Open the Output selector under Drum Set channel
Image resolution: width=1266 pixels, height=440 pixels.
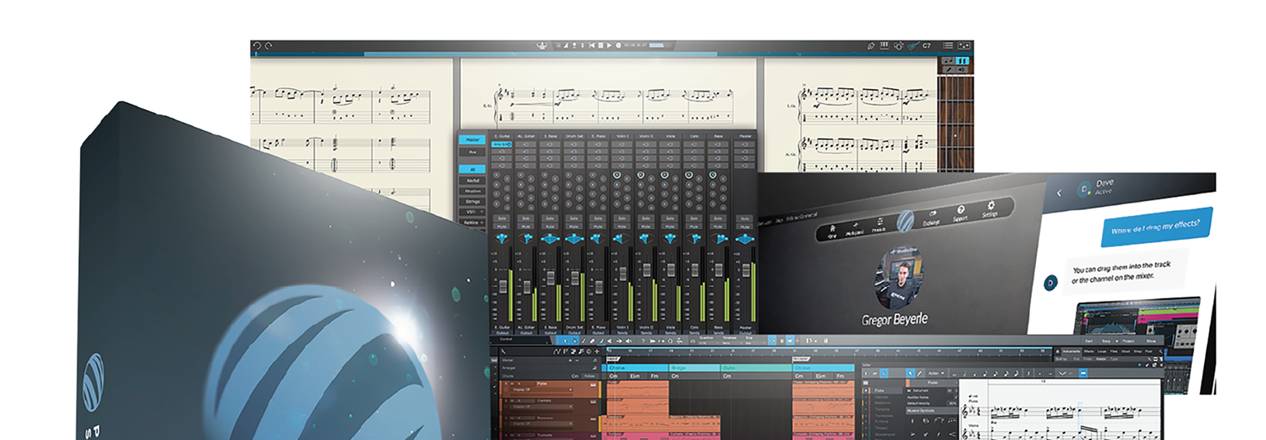pos(574,332)
